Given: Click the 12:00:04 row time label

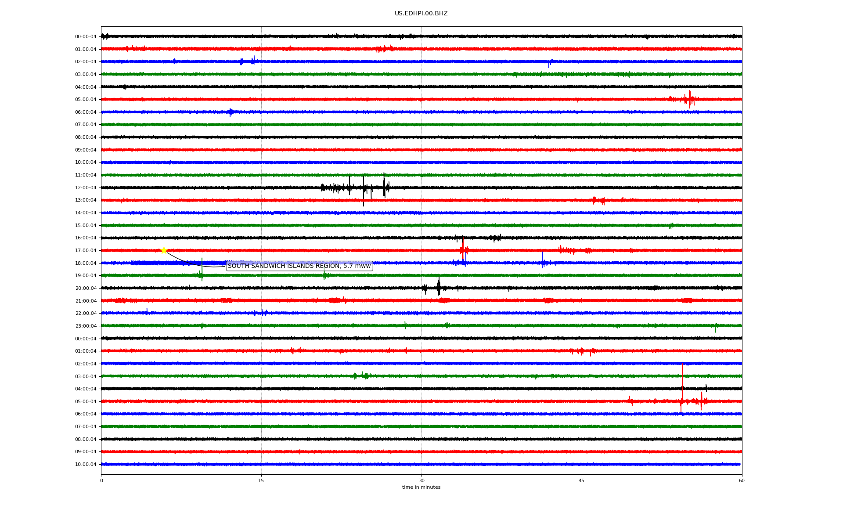Looking at the screenshot, I should coord(86,188).
